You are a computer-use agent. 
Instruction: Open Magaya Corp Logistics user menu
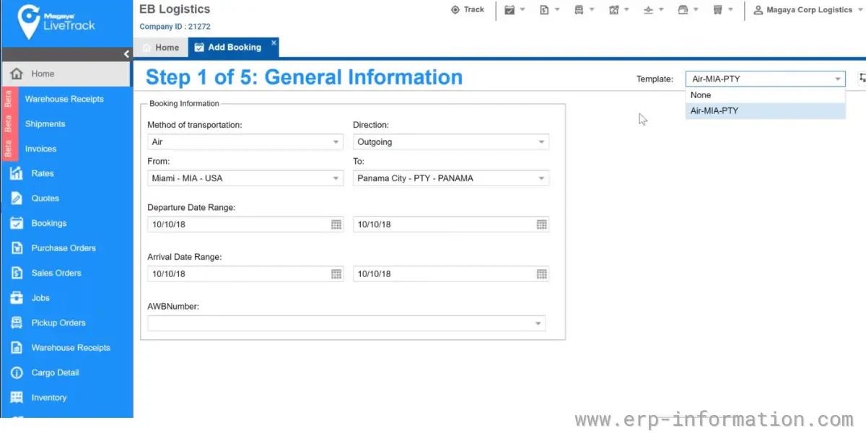[802, 10]
